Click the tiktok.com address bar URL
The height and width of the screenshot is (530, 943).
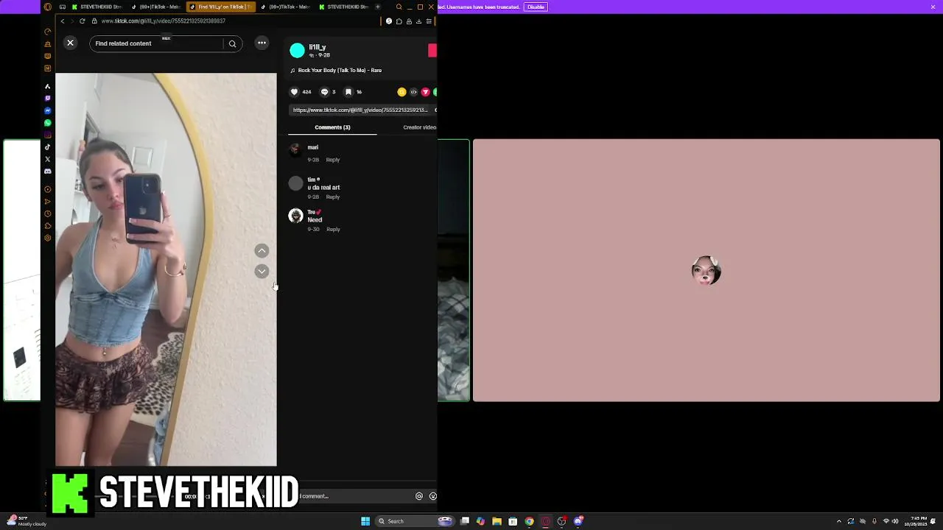tap(163, 21)
